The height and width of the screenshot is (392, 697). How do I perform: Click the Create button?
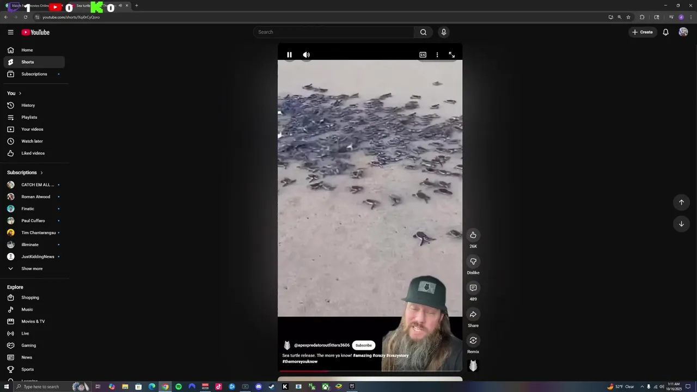643,32
